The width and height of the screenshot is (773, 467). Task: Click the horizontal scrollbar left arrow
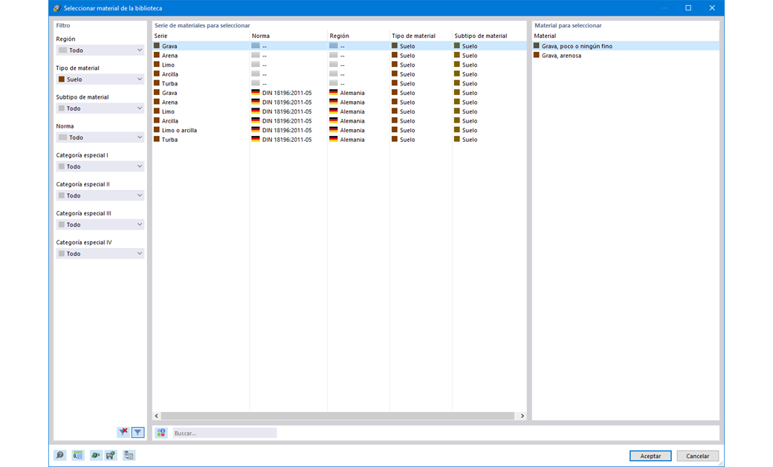tap(157, 416)
